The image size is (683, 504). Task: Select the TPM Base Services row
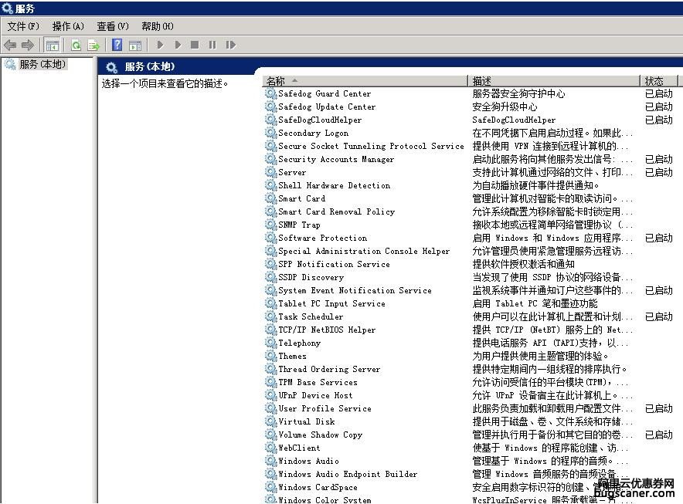click(318, 382)
